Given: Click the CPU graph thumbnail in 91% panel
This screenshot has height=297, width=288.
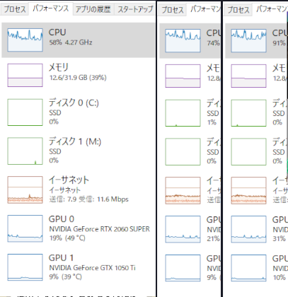Looking at the screenshot, I should 248,40.
